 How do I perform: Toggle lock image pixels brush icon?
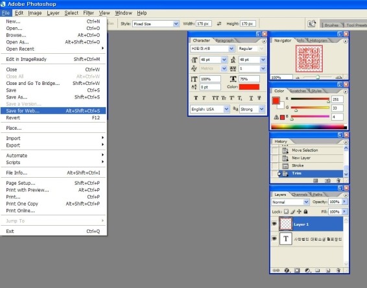click(x=292, y=211)
